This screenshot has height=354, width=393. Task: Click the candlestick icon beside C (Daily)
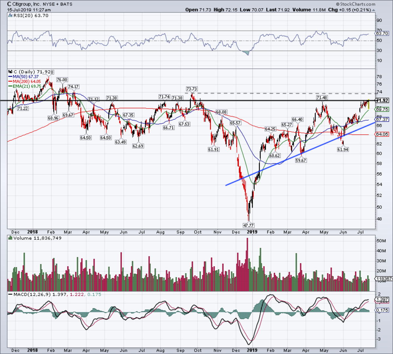click(10, 72)
